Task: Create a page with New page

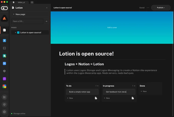Action: 30,14
